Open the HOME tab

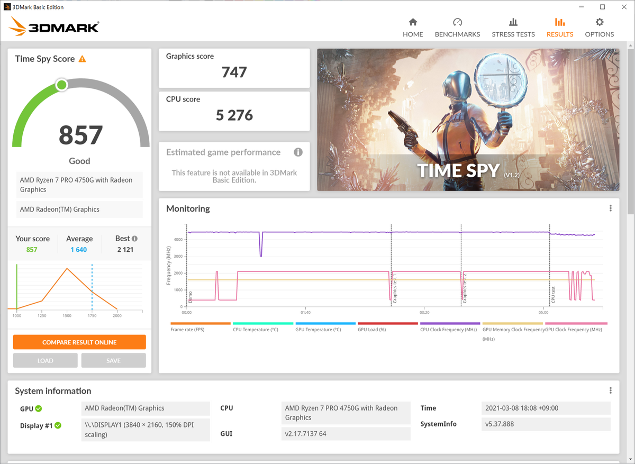[x=413, y=28]
